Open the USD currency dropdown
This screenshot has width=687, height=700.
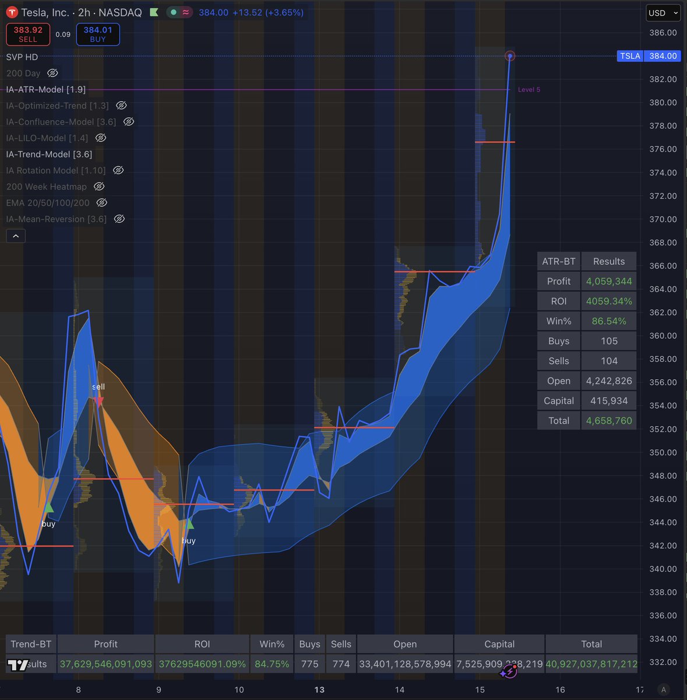tap(663, 13)
